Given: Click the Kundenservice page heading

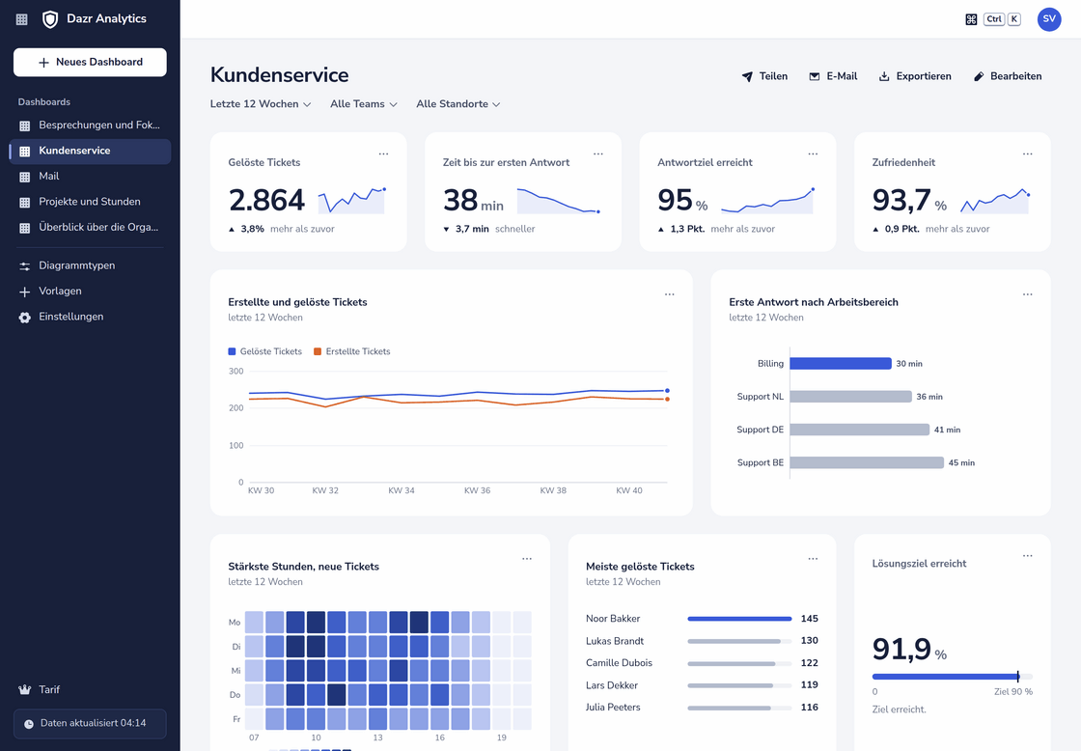Looking at the screenshot, I should pyautogui.click(x=279, y=75).
